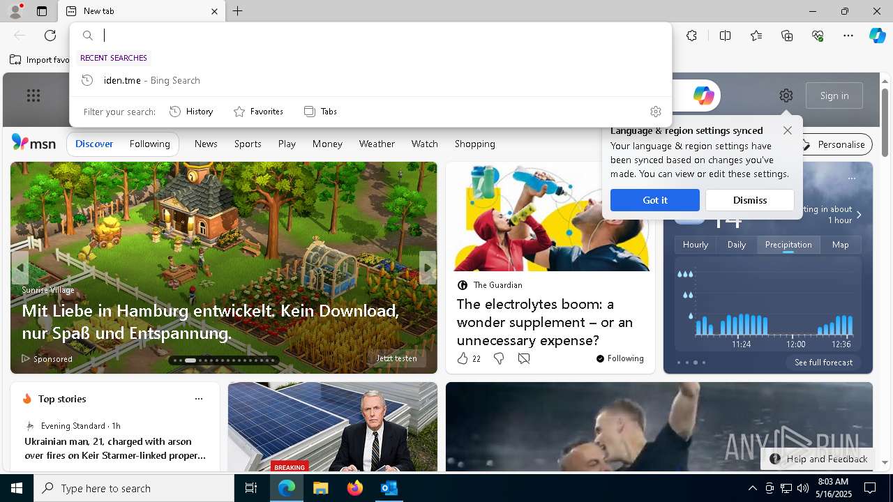
Task: Click Dismiss in sync popup
Action: click(x=750, y=200)
